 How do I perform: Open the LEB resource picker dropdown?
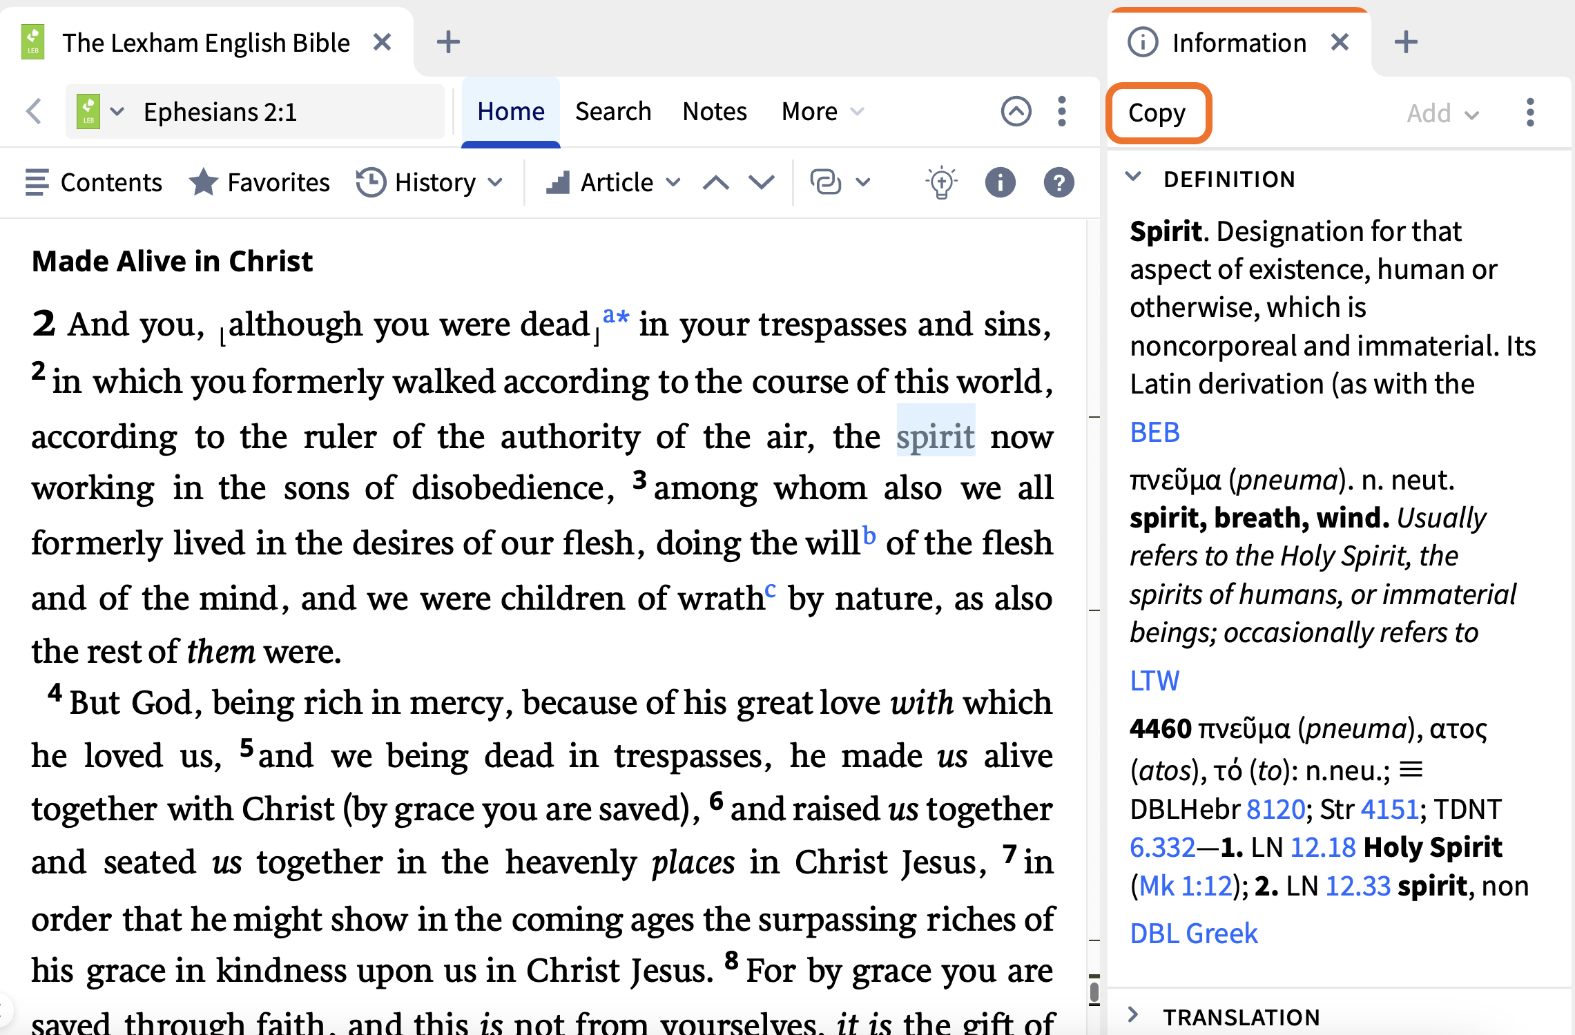pyautogui.click(x=117, y=111)
